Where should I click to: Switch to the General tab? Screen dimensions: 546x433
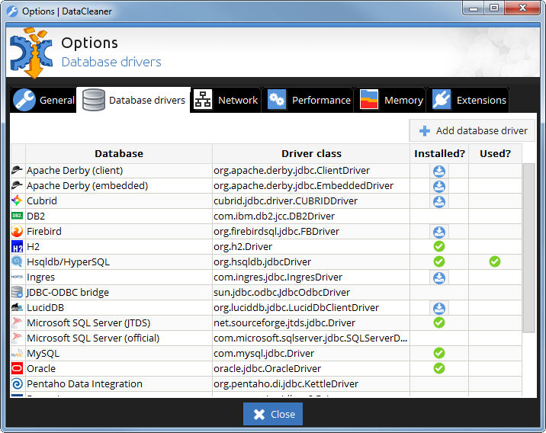[x=43, y=100]
